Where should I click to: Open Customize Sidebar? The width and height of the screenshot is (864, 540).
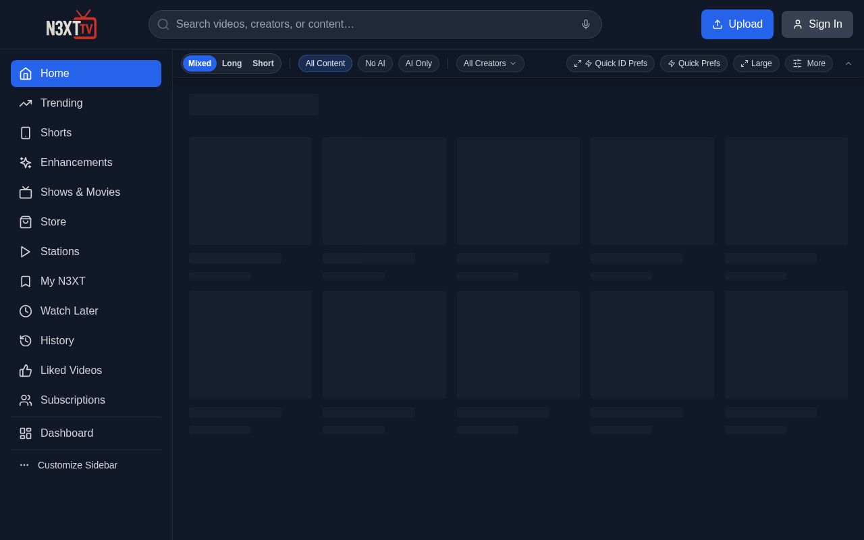86,465
